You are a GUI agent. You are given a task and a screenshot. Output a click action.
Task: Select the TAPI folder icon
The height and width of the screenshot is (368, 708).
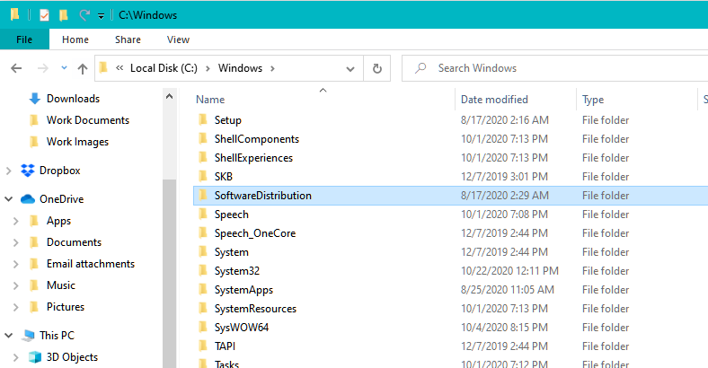pos(203,346)
